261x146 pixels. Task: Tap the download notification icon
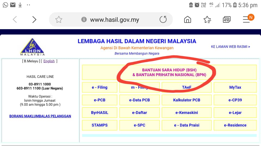pyautogui.click(x=20, y=5)
